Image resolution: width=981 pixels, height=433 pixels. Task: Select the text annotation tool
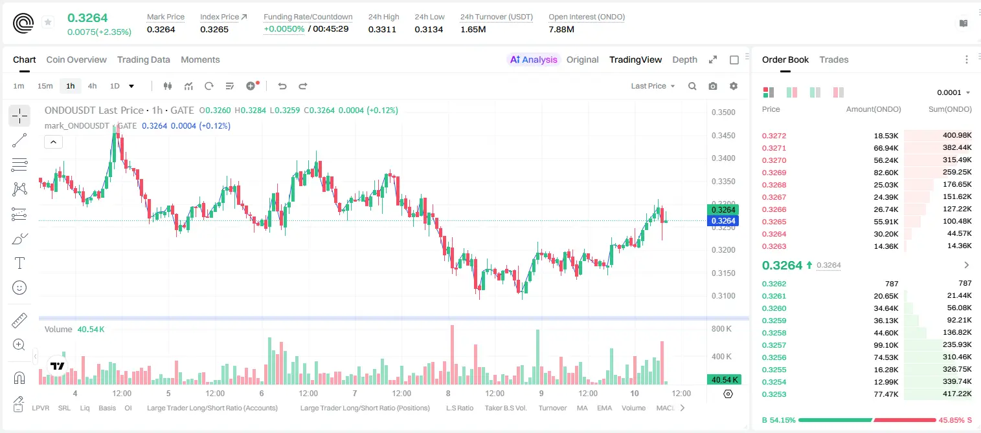click(x=19, y=263)
